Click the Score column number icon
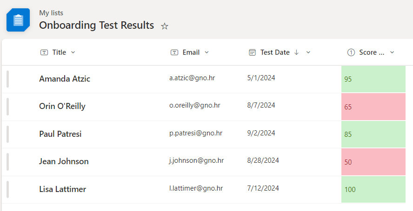413x211 pixels. point(351,52)
